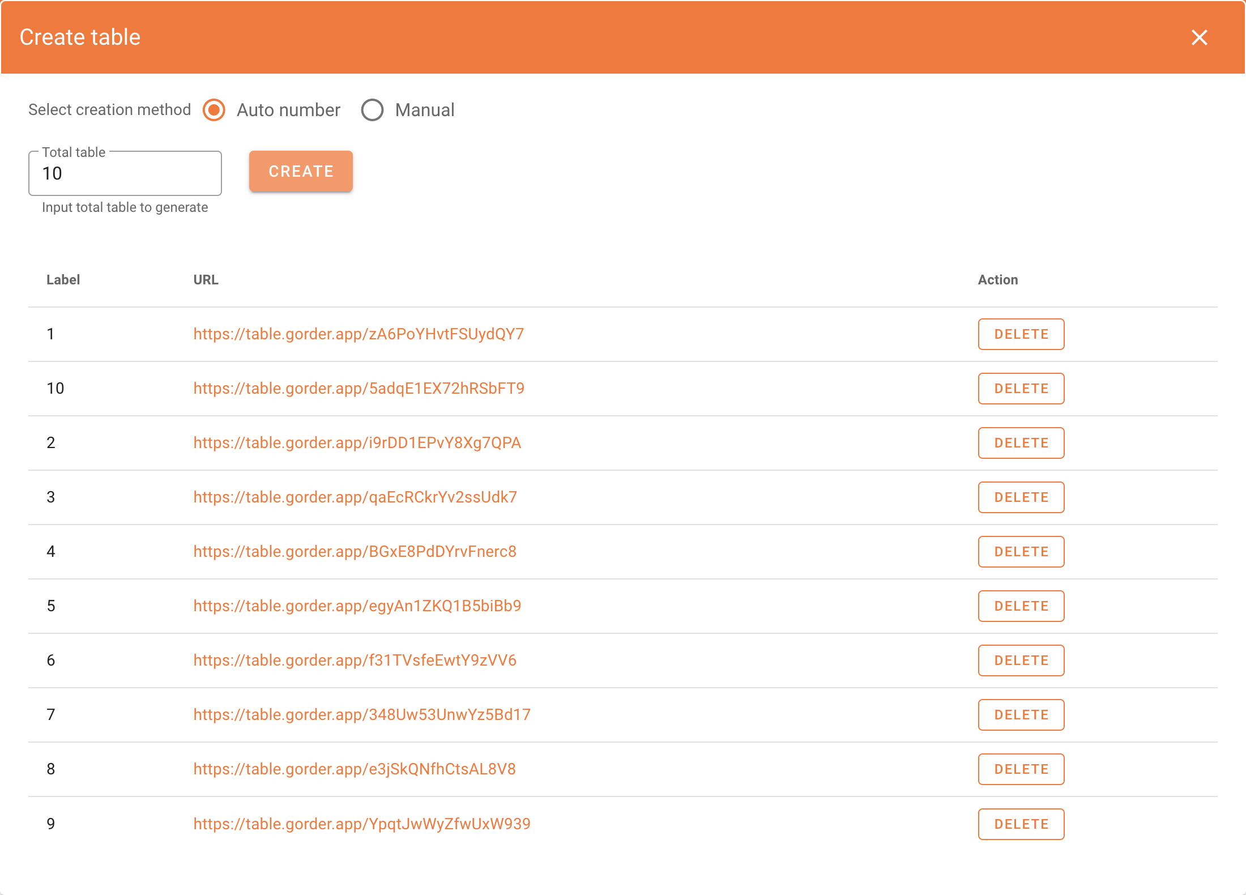Click the 'Input total table to generate' hint
Viewport: 1246px width, 895px height.
[x=125, y=207]
